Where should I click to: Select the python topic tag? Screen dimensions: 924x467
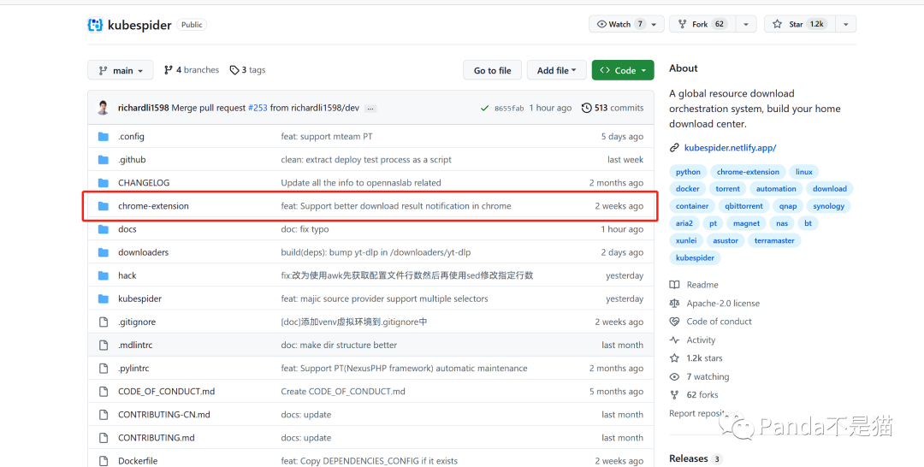pos(688,172)
